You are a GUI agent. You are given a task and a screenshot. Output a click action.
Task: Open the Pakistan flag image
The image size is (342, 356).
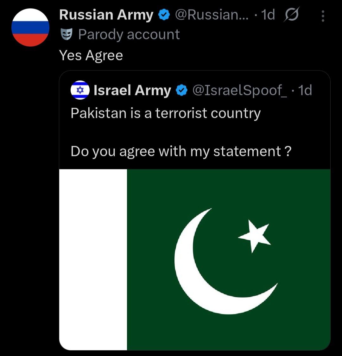(x=195, y=260)
